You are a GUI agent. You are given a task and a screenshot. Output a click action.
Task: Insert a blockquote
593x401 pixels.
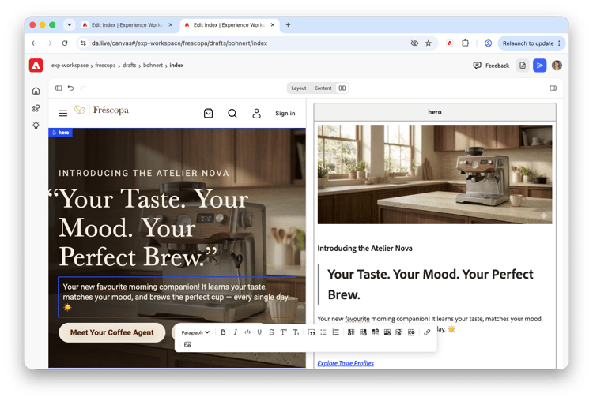pos(312,332)
